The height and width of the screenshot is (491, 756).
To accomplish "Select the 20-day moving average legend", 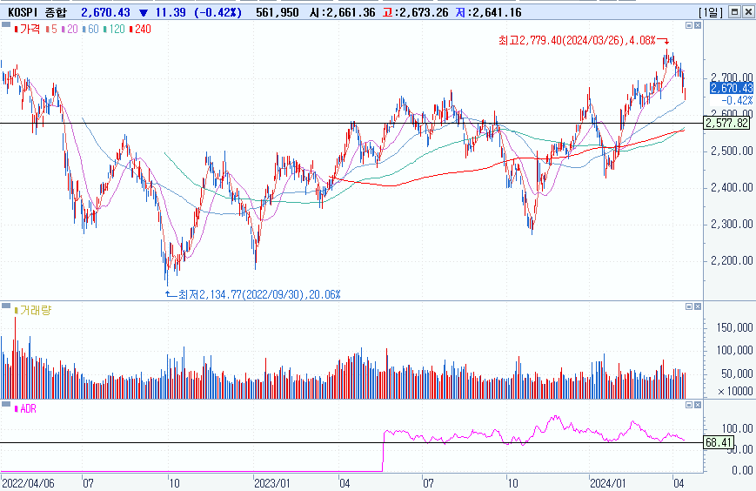I will (x=70, y=29).
